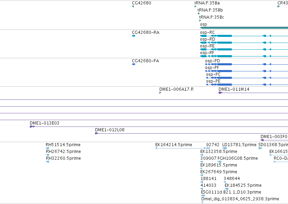
Task: Click the RH32260.5prime EST label
Action: [63, 158]
